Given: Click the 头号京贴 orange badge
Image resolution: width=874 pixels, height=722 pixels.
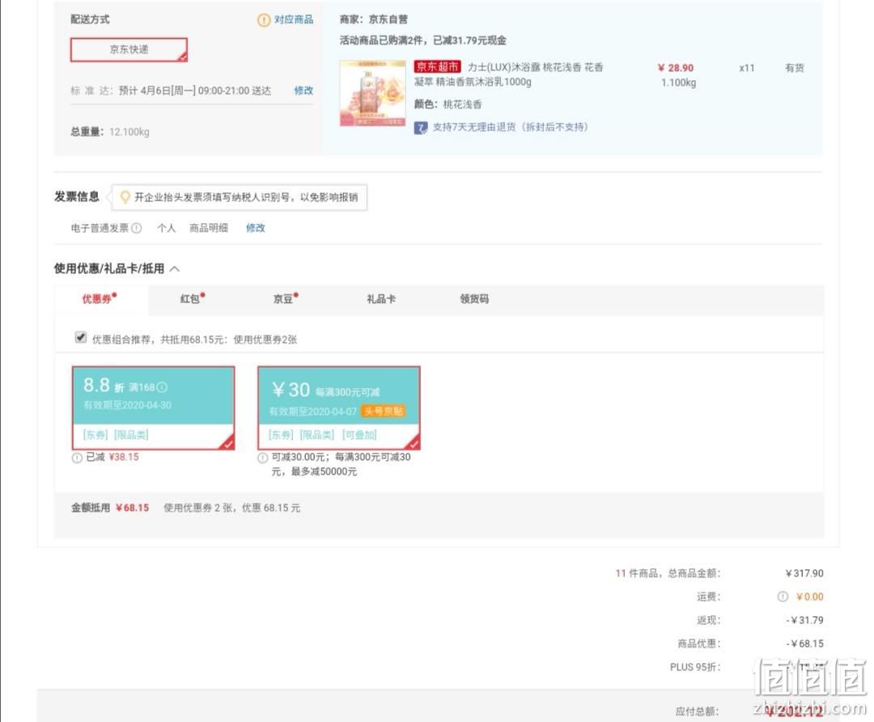Looking at the screenshot, I should pos(384,412).
